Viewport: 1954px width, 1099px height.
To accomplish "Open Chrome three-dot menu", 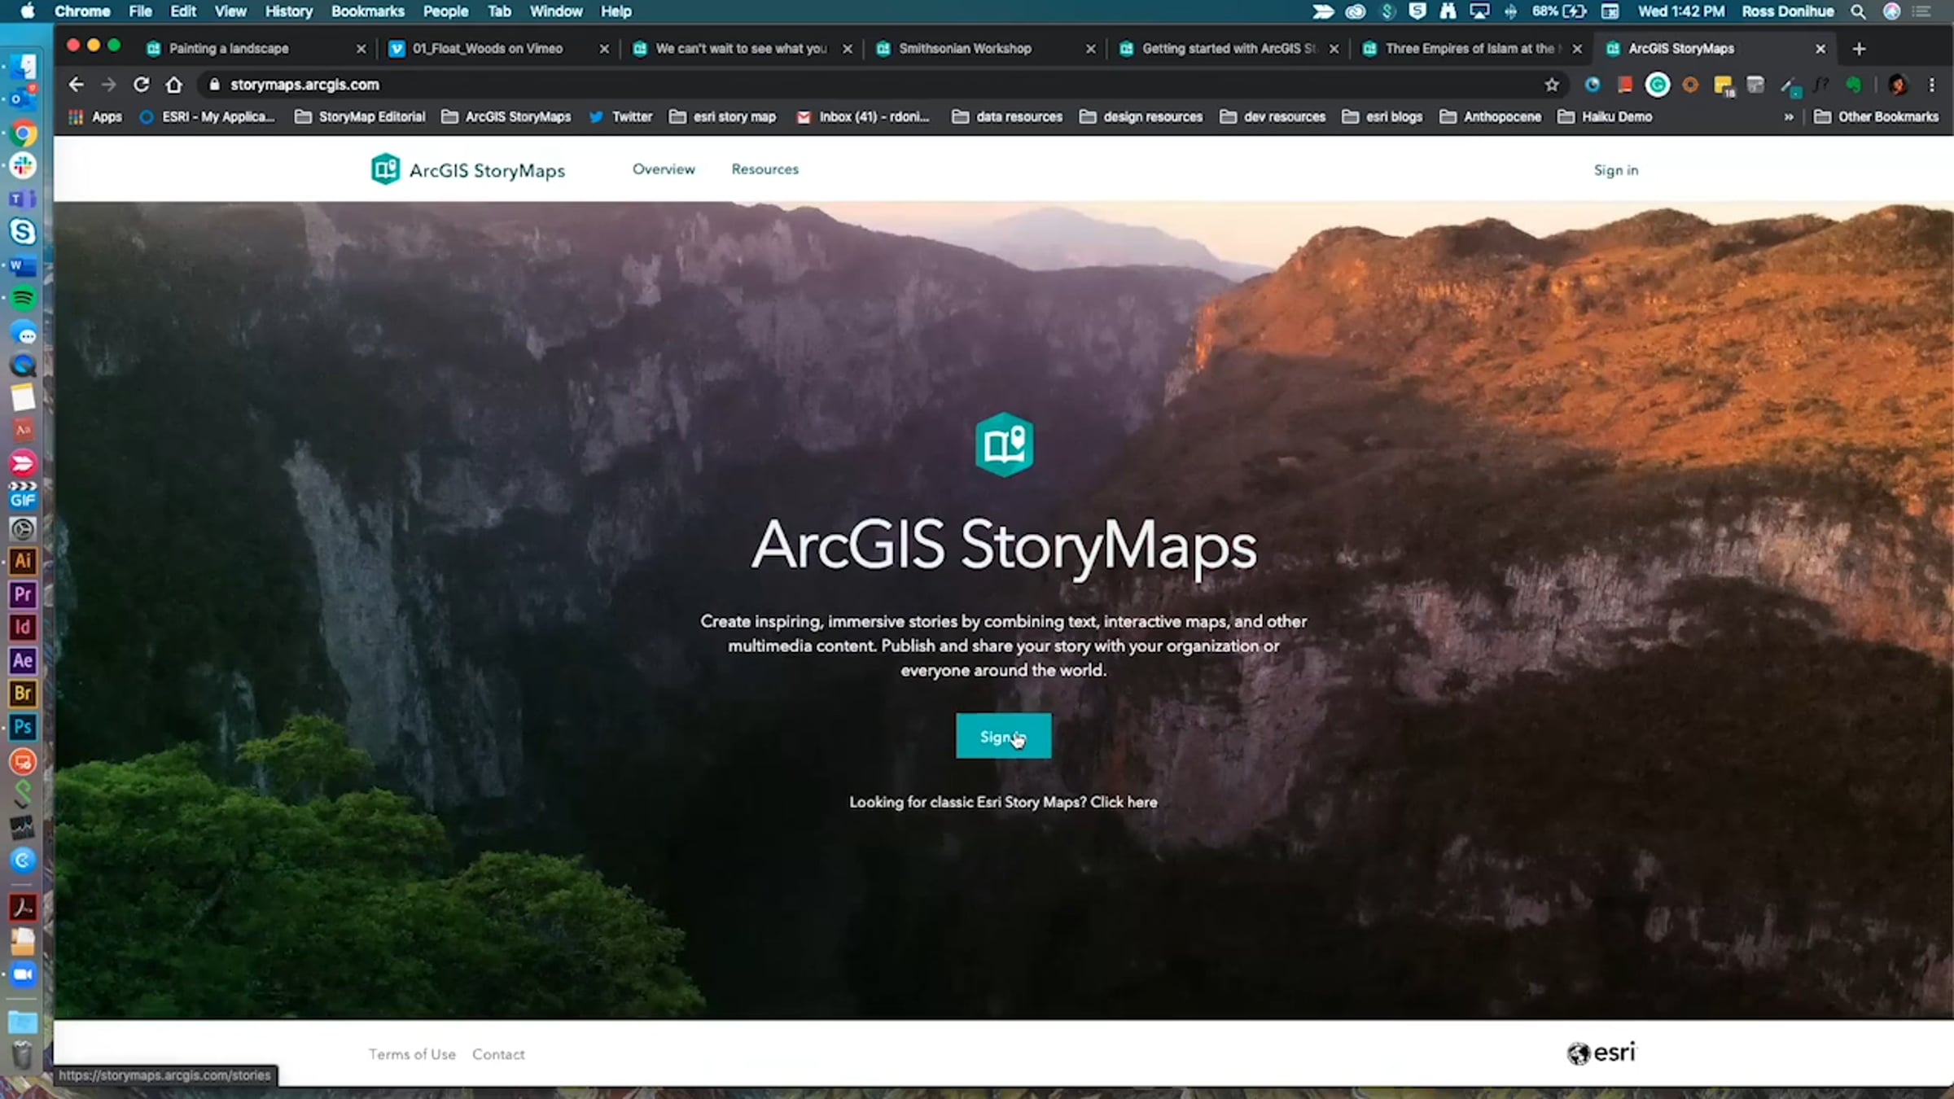I will tap(1932, 85).
